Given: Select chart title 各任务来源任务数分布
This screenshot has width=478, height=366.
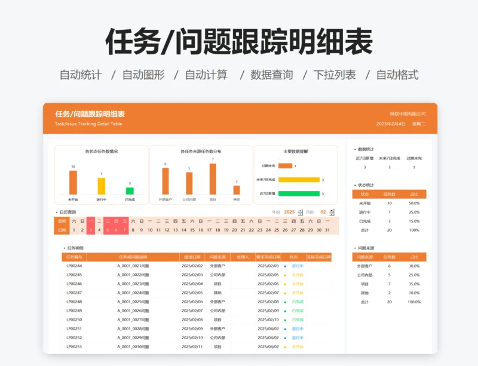Looking at the screenshot, I should pos(201,151).
